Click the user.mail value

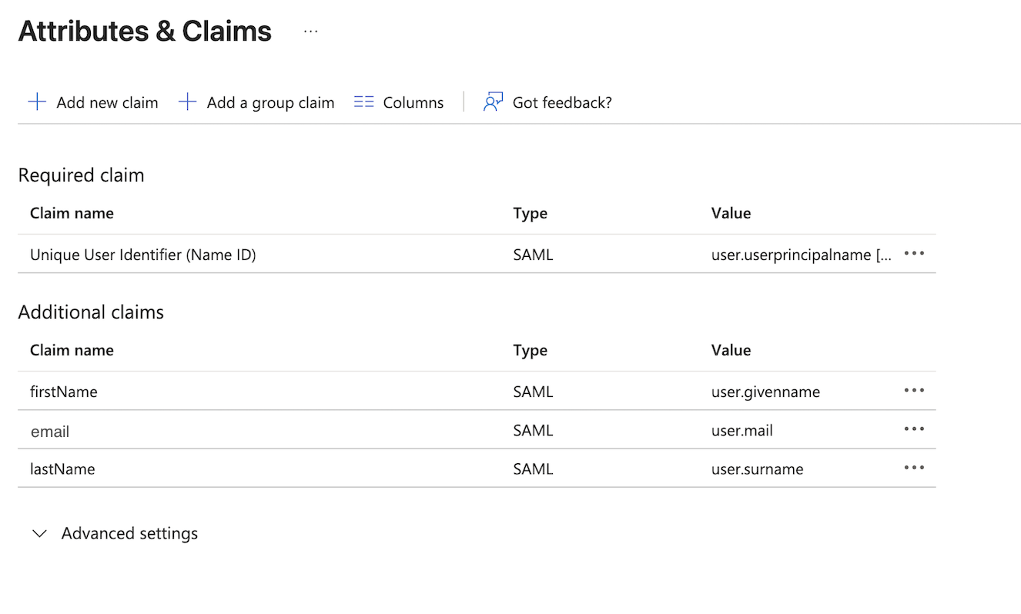click(741, 430)
